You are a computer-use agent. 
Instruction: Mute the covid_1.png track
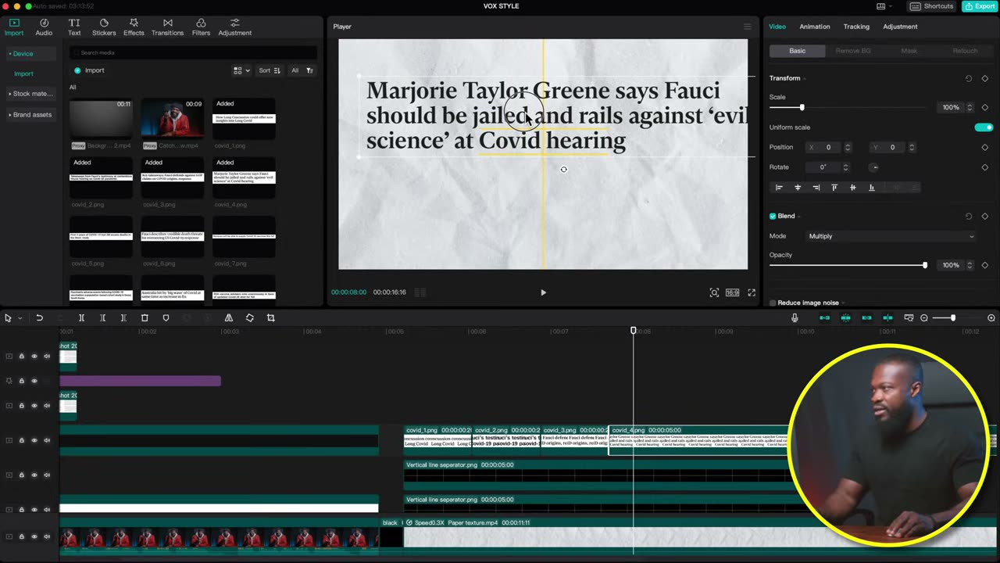pyautogui.click(x=47, y=440)
